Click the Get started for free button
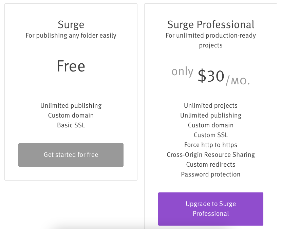This screenshot has width=281, height=229. tap(71, 154)
